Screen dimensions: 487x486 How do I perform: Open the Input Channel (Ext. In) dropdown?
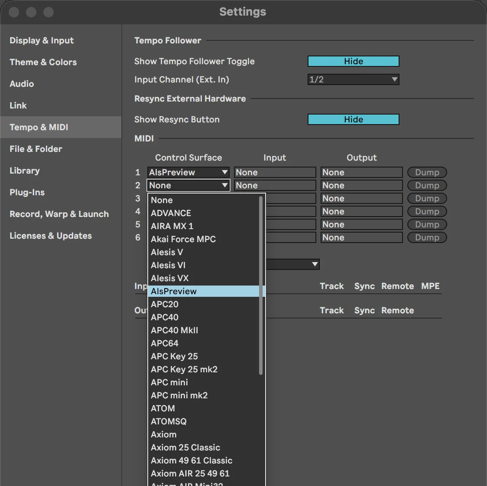pos(354,80)
